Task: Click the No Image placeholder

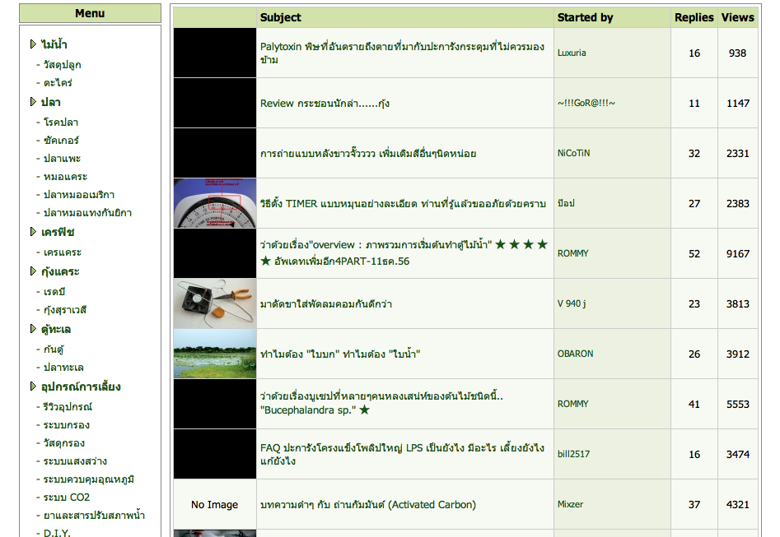Action: 215,505
